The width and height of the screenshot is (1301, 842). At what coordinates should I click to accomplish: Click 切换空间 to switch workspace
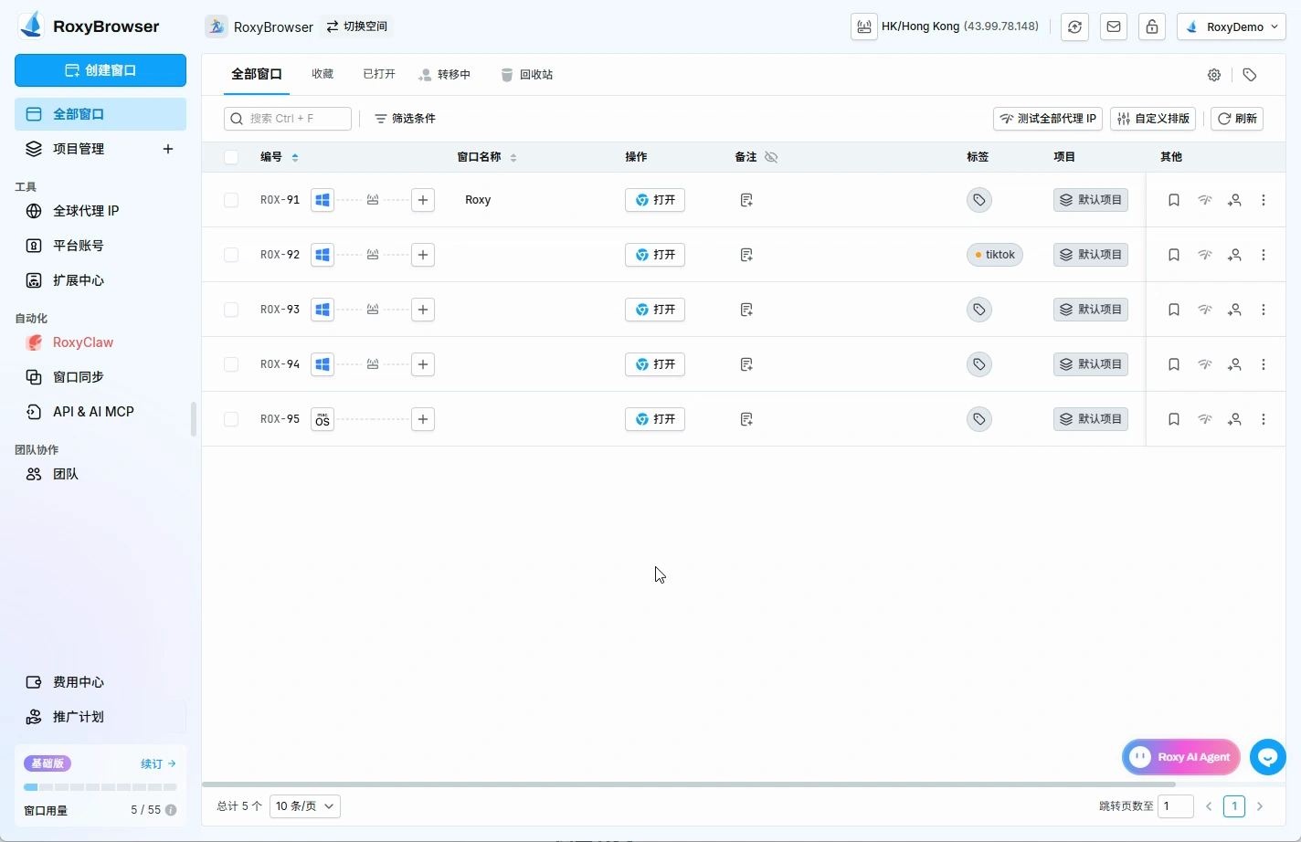357,26
